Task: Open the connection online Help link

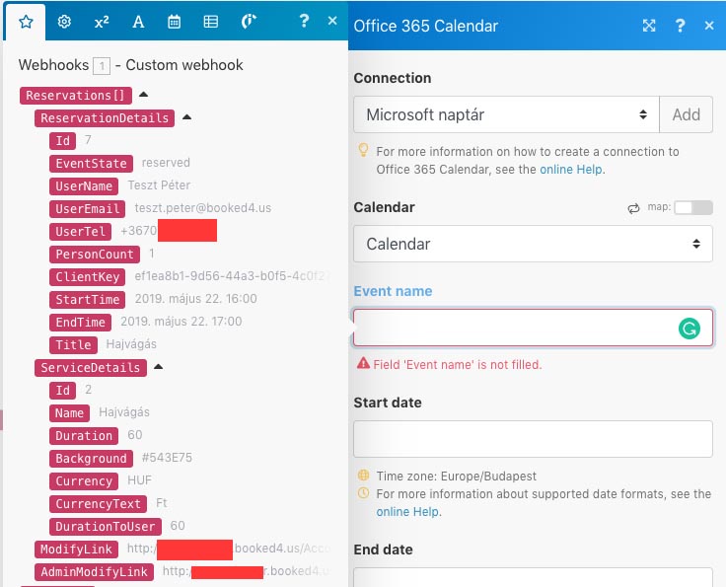Action: click(x=571, y=170)
